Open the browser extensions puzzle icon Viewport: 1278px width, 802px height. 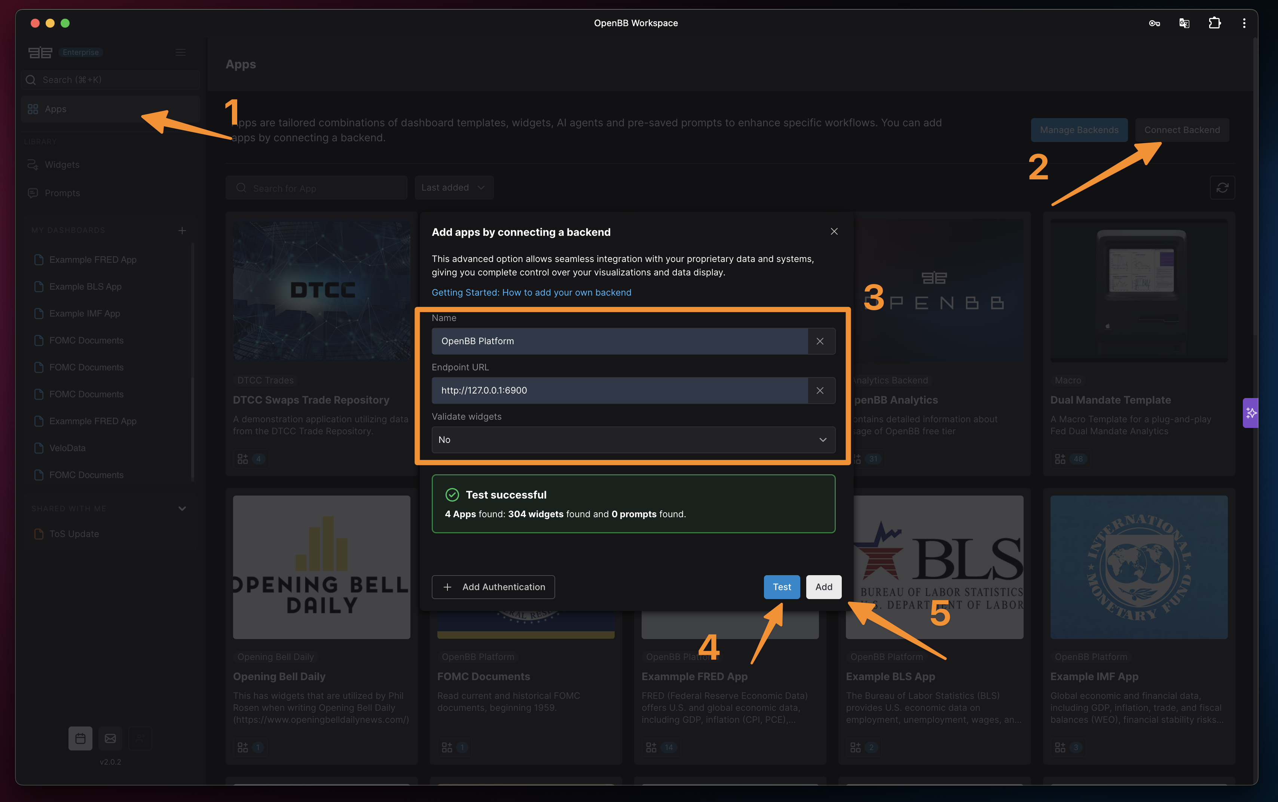coord(1215,23)
